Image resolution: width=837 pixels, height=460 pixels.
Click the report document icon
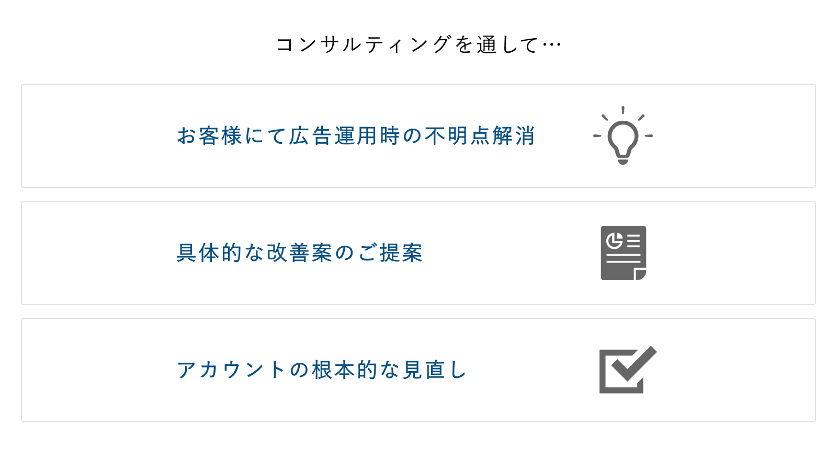tap(624, 253)
